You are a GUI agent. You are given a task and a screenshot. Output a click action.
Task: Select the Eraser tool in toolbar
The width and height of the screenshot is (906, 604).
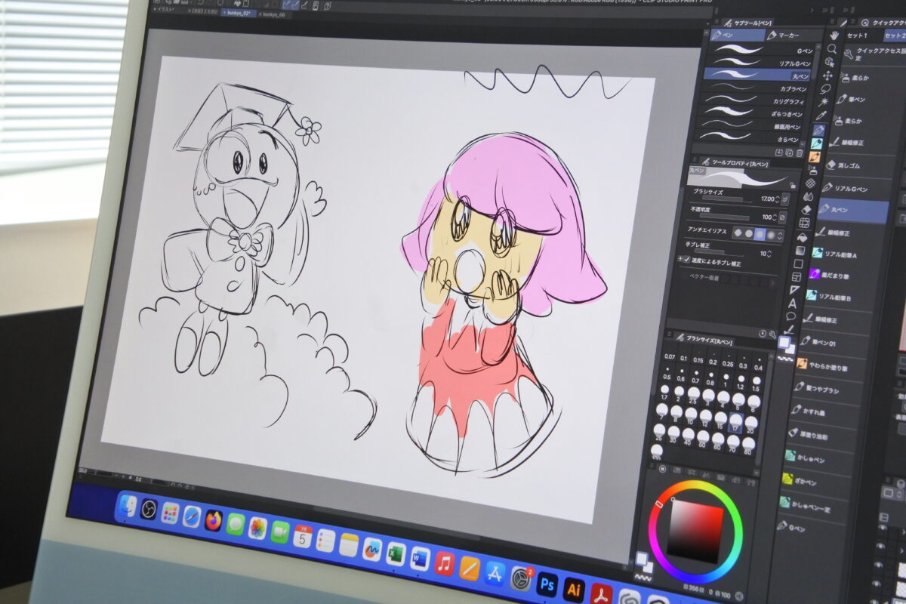point(806,209)
